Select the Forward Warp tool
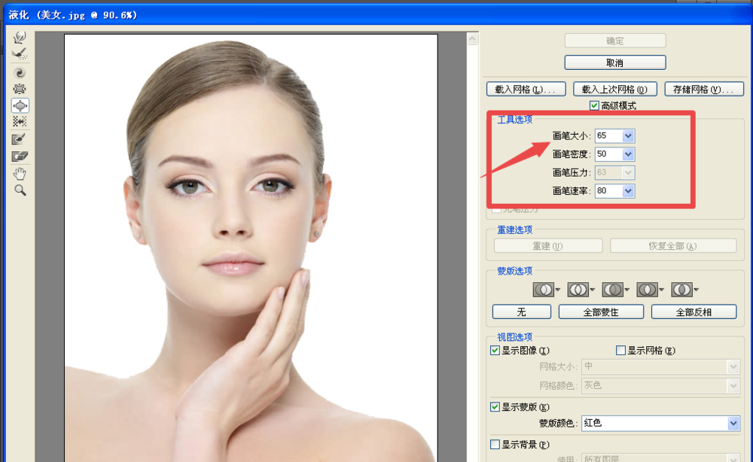The height and width of the screenshot is (462, 753). click(19, 35)
